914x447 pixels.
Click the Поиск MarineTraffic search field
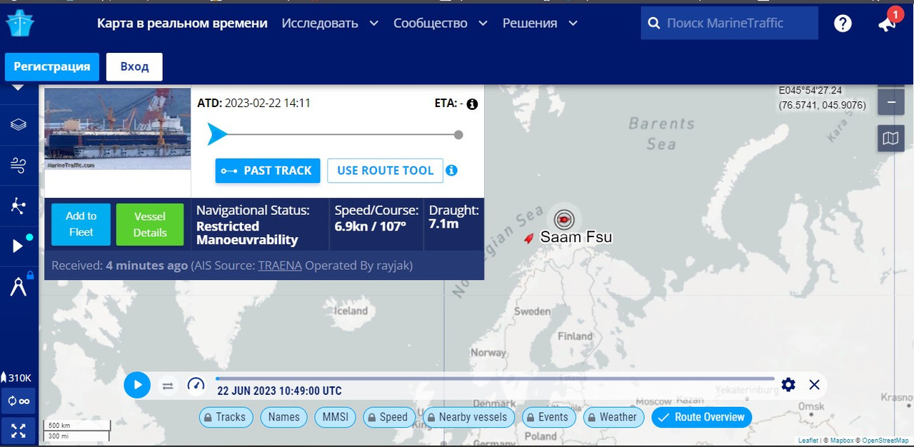(x=730, y=23)
